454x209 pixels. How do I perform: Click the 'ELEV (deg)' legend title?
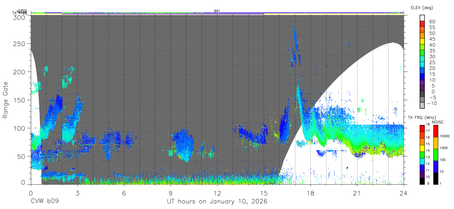(x=422, y=7)
